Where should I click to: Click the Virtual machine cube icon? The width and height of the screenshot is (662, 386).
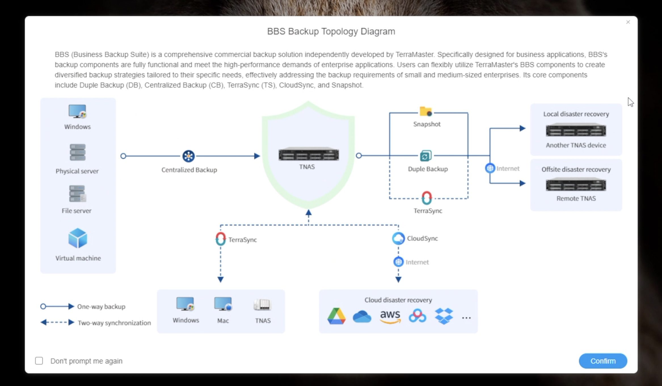[x=78, y=238]
